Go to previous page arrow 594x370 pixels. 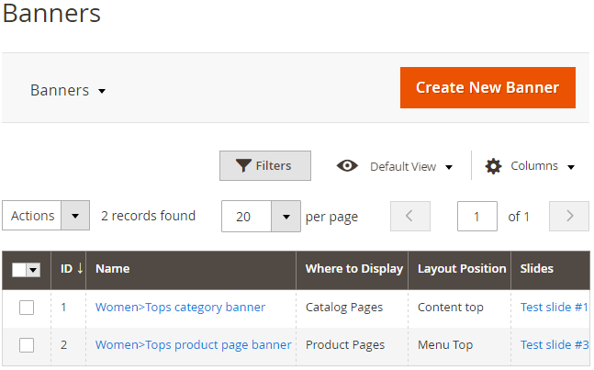410,217
